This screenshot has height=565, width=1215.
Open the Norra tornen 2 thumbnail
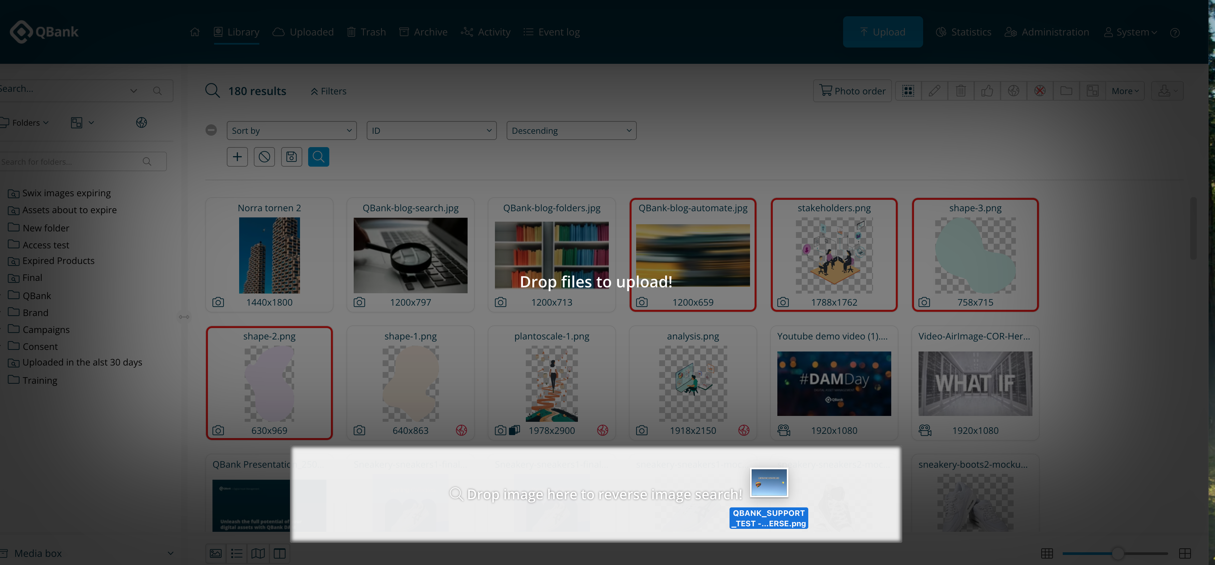269,255
